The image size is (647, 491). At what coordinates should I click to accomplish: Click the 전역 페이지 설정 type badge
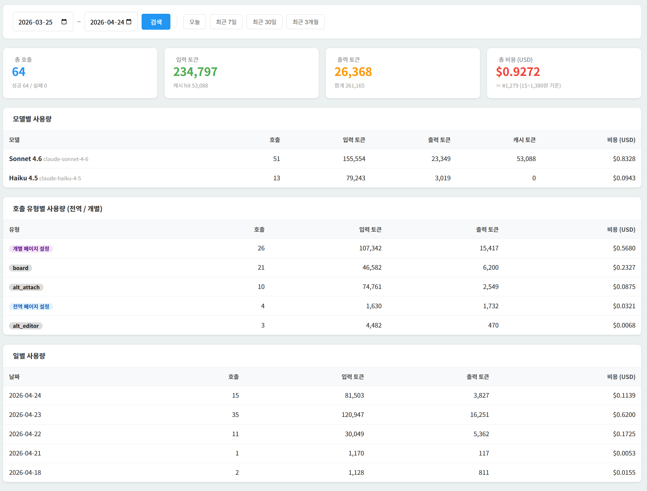[x=31, y=306]
